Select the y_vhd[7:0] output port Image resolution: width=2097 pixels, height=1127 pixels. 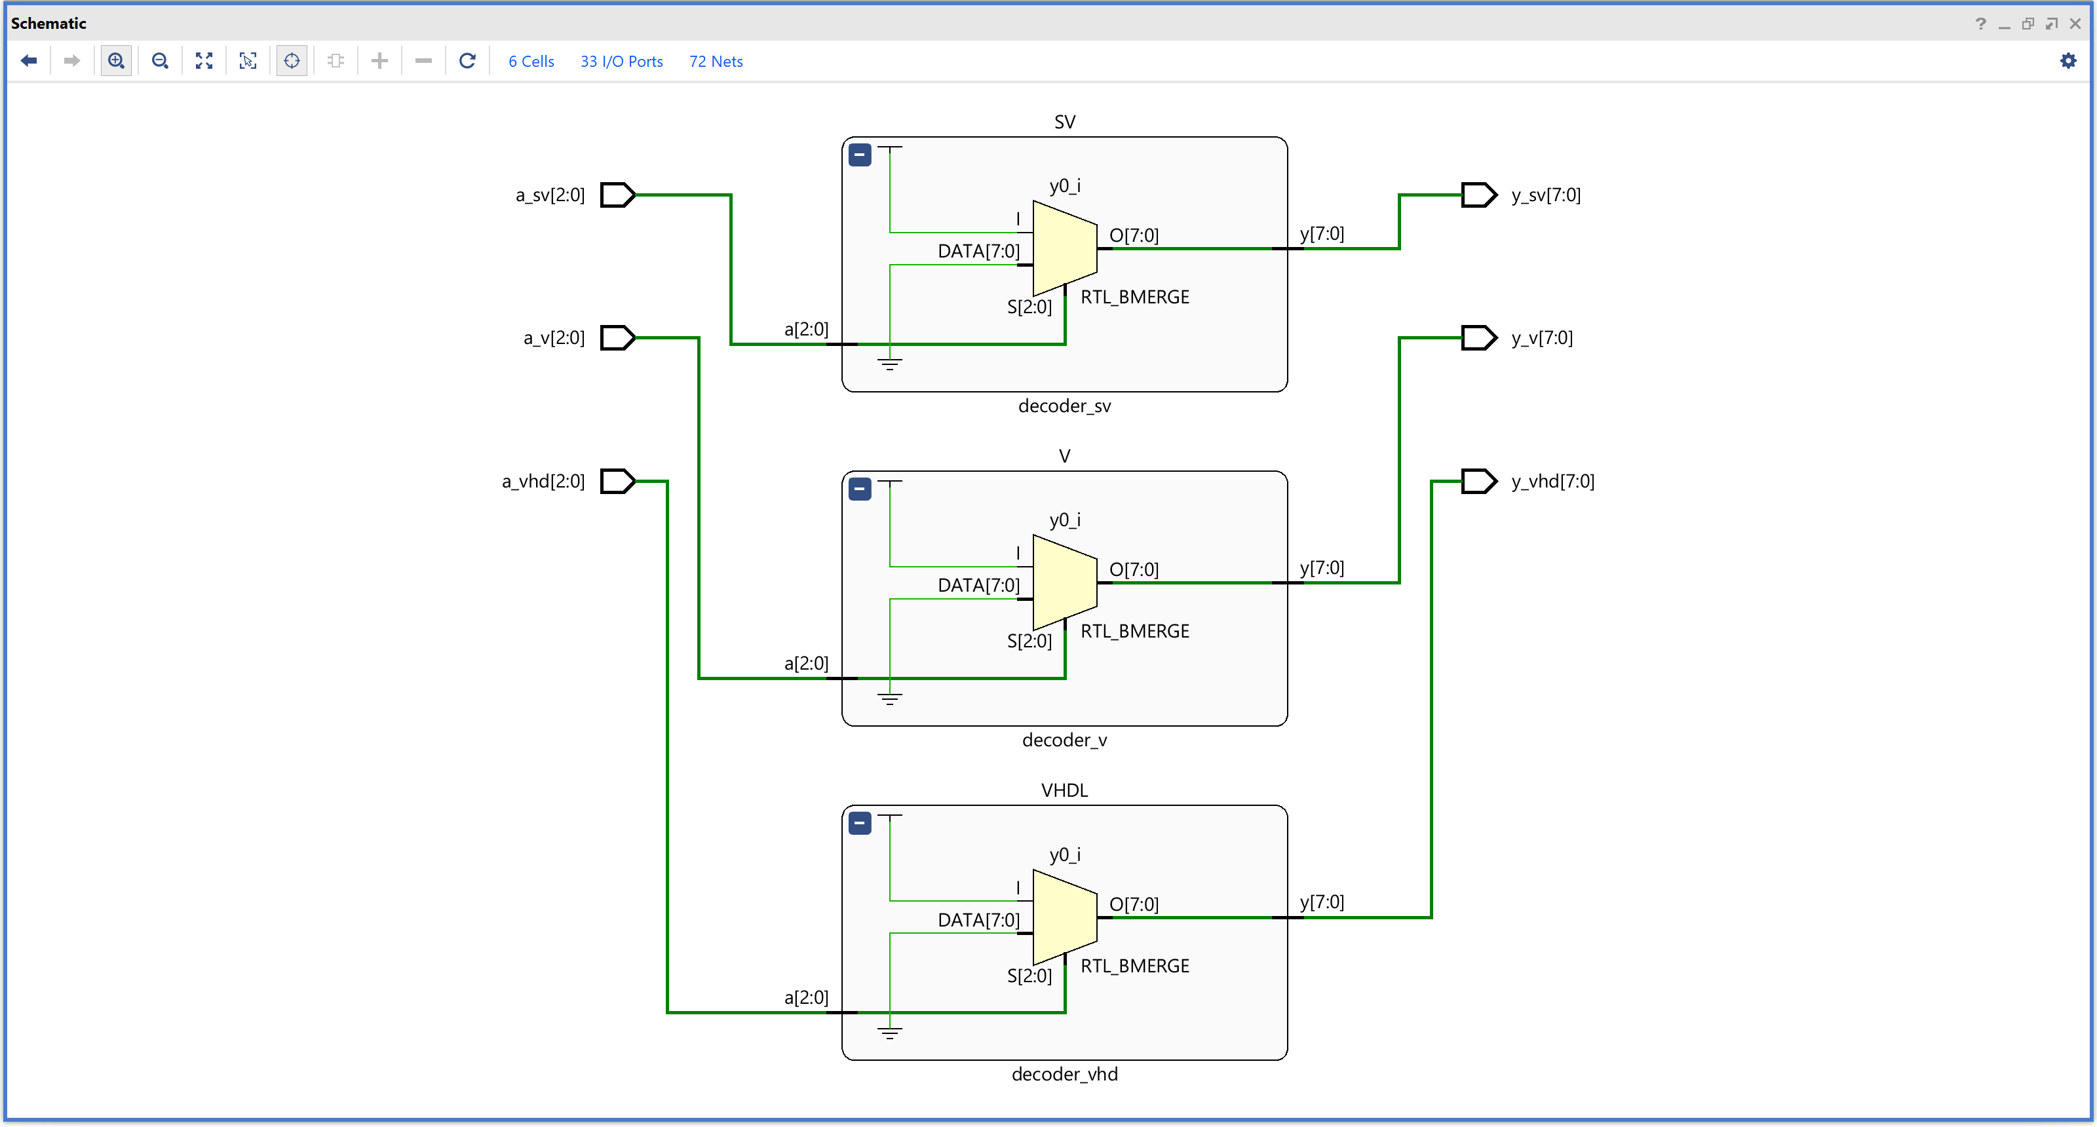[1478, 482]
